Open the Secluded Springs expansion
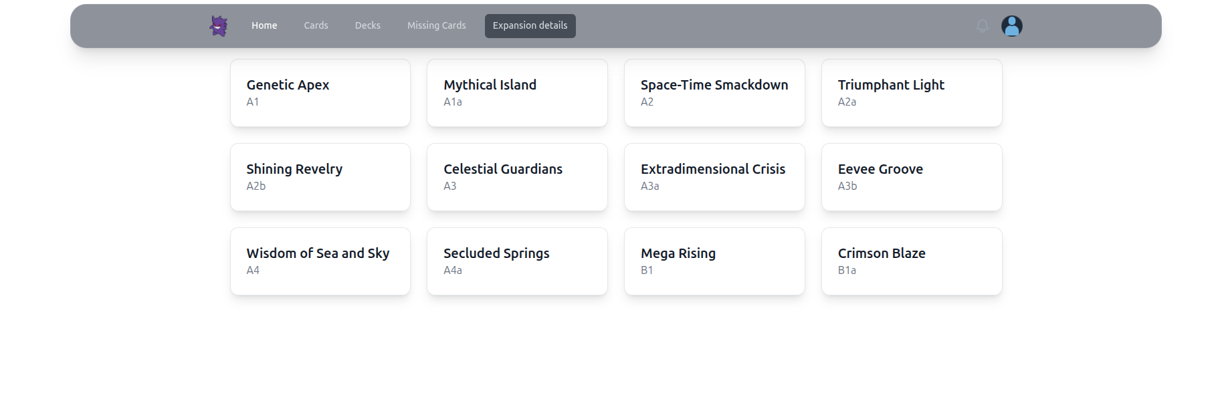The height and width of the screenshot is (407, 1212). [x=517, y=261]
